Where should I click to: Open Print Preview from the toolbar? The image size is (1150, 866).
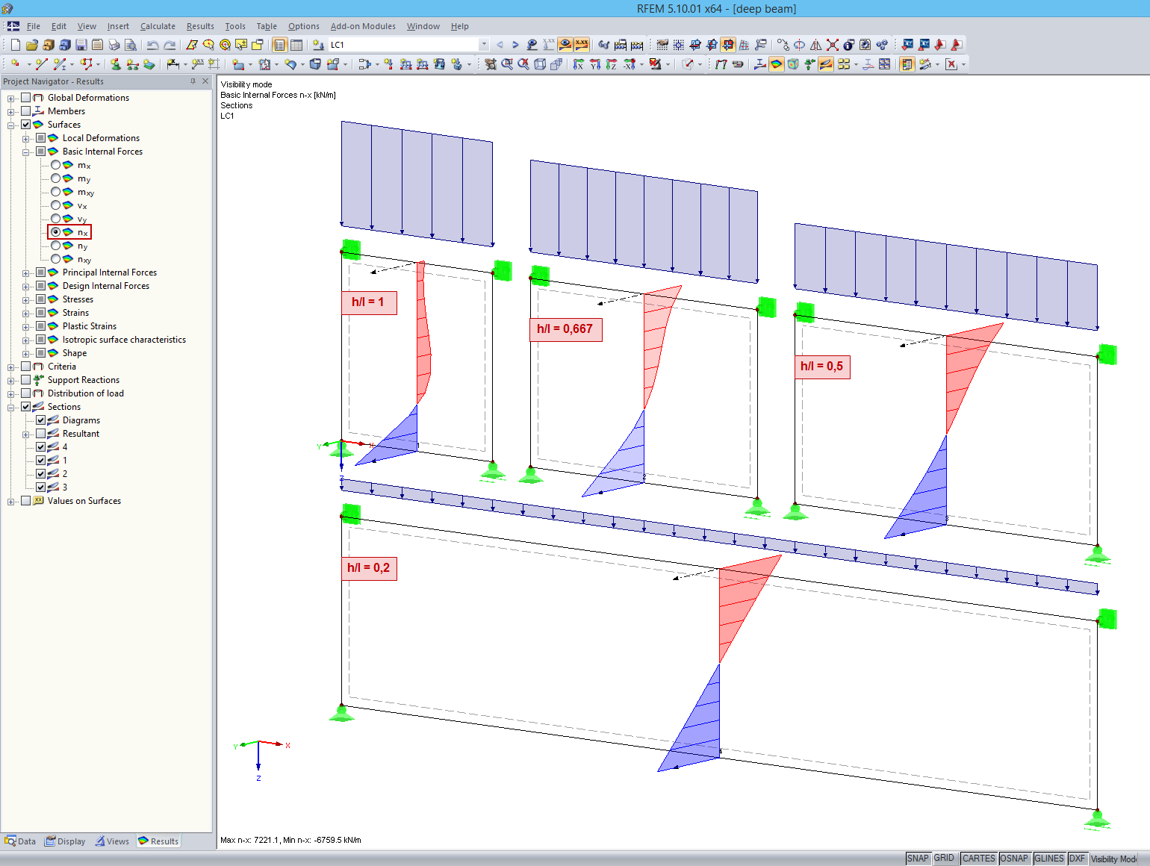(x=131, y=45)
